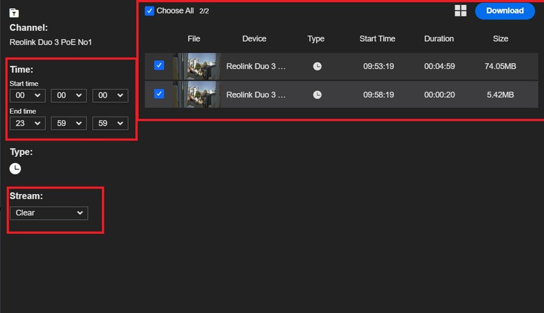Image resolution: width=544 pixels, height=313 pixels.
Task: Click the 09:53:19 start time cell
Action: (x=379, y=66)
